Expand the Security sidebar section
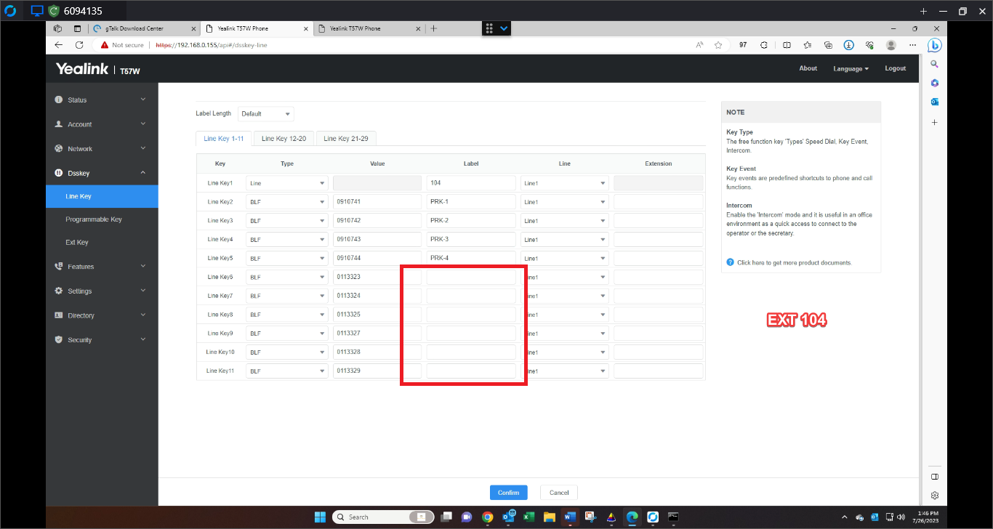The image size is (993, 529). pos(102,339)
